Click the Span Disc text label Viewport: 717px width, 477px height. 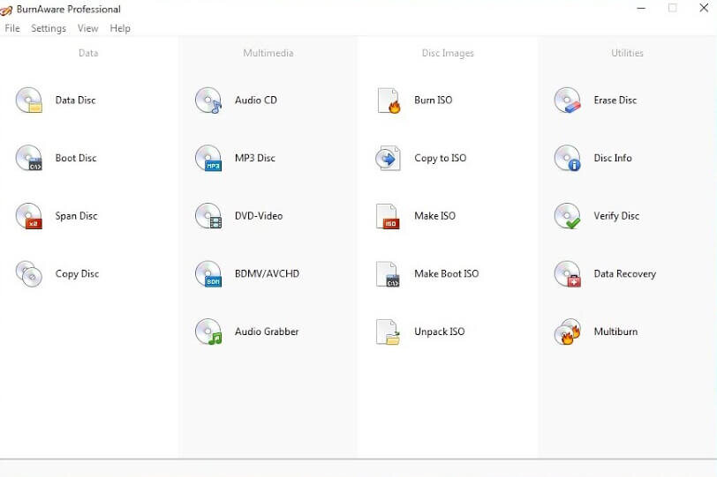(x=76, y=216)
